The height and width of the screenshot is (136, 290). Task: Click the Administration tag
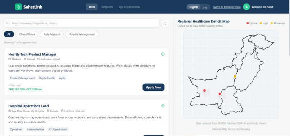[35, 129]
